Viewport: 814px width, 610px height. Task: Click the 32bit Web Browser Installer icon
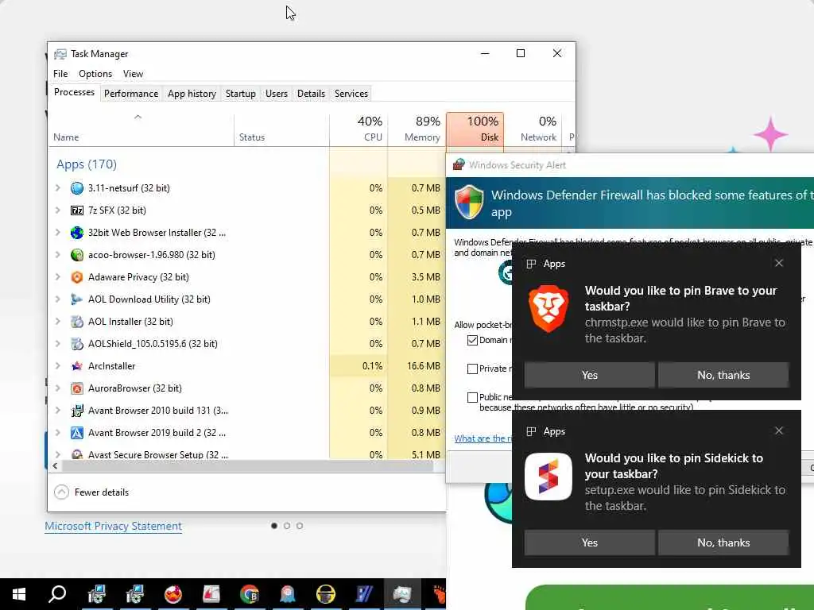click(x=77, y=233)
